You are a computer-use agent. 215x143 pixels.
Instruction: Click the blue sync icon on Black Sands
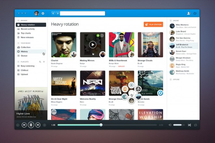coord(160,93)
